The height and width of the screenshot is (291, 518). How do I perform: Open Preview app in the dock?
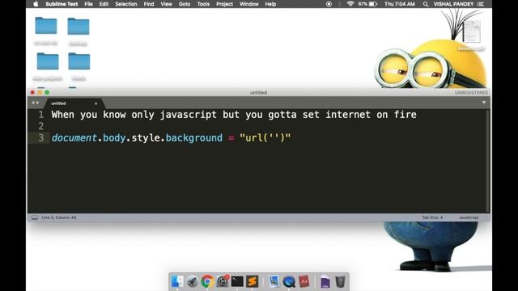tap(274, 281)
